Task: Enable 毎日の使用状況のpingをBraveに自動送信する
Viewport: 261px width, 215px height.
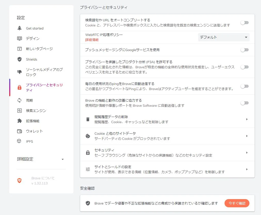Action: pyautogui.click(x=244, y=86)
